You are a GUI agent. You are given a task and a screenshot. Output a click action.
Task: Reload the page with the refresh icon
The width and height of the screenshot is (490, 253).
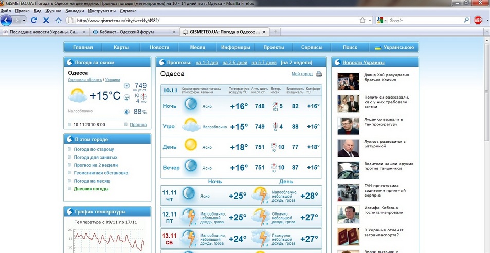click(x=34, y=21)
